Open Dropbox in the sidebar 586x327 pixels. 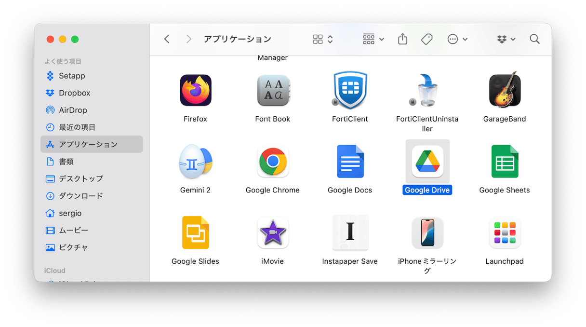tap(74, 93)
